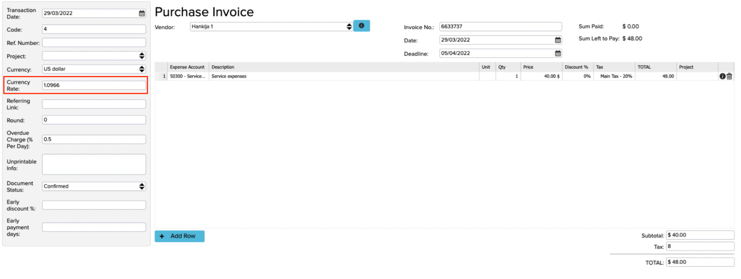Click the row info icon
The width and height of the screenshot is (741, 279).
pyautogui.click(x=722, y=76)
